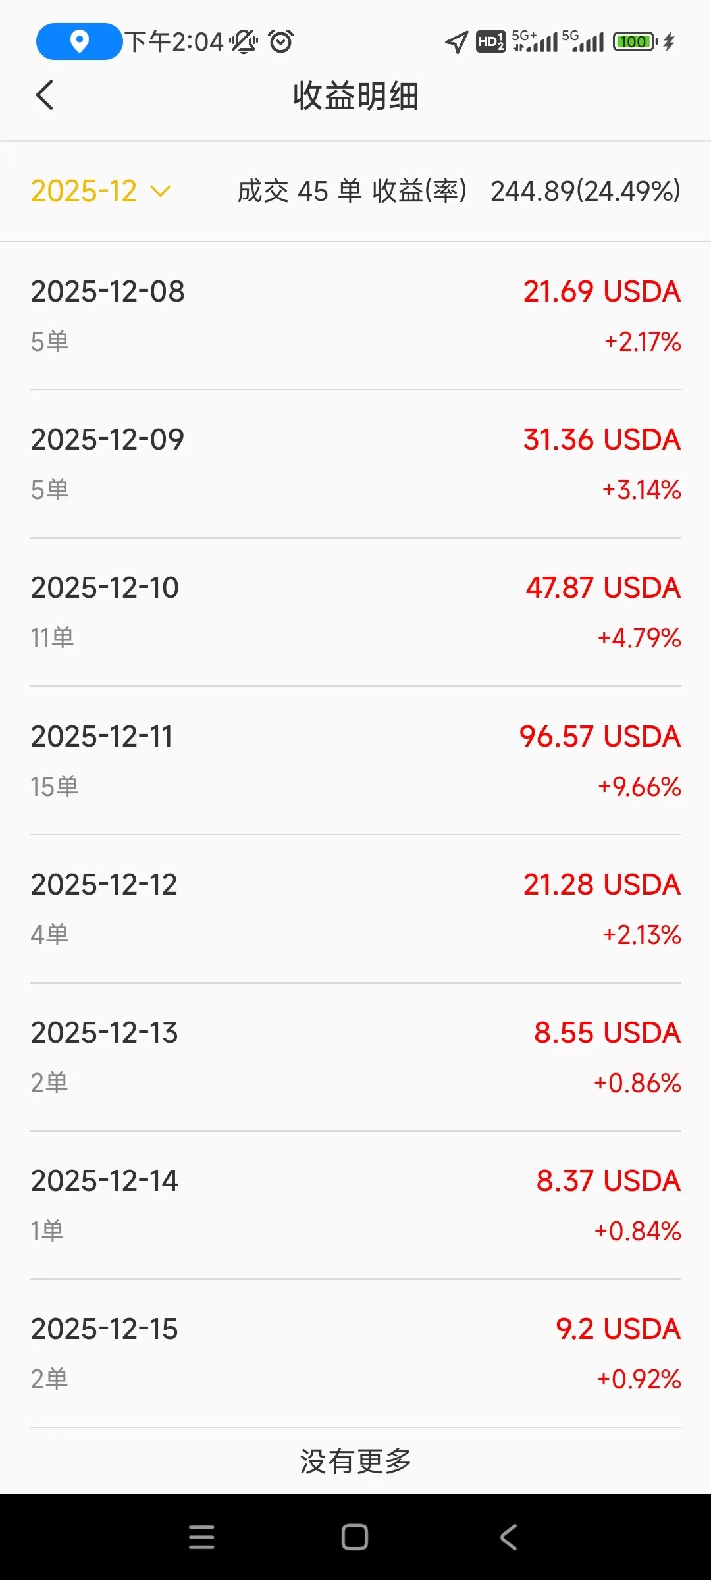The height and width of the screenshot is (1580, 711).
Task: Tap the alarm clock status icon
Action: tap(281, 41)
